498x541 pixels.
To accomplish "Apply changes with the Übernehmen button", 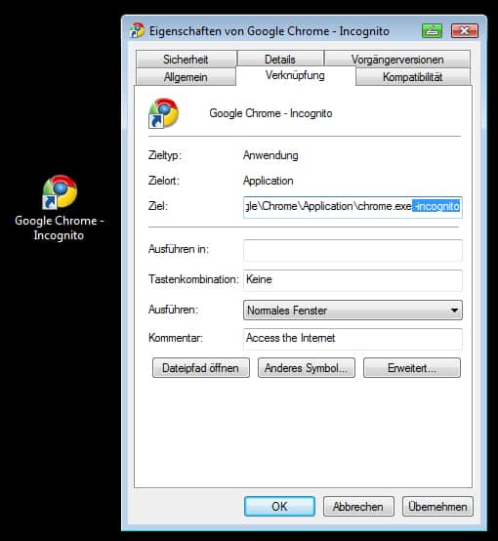I will point(437,506).
